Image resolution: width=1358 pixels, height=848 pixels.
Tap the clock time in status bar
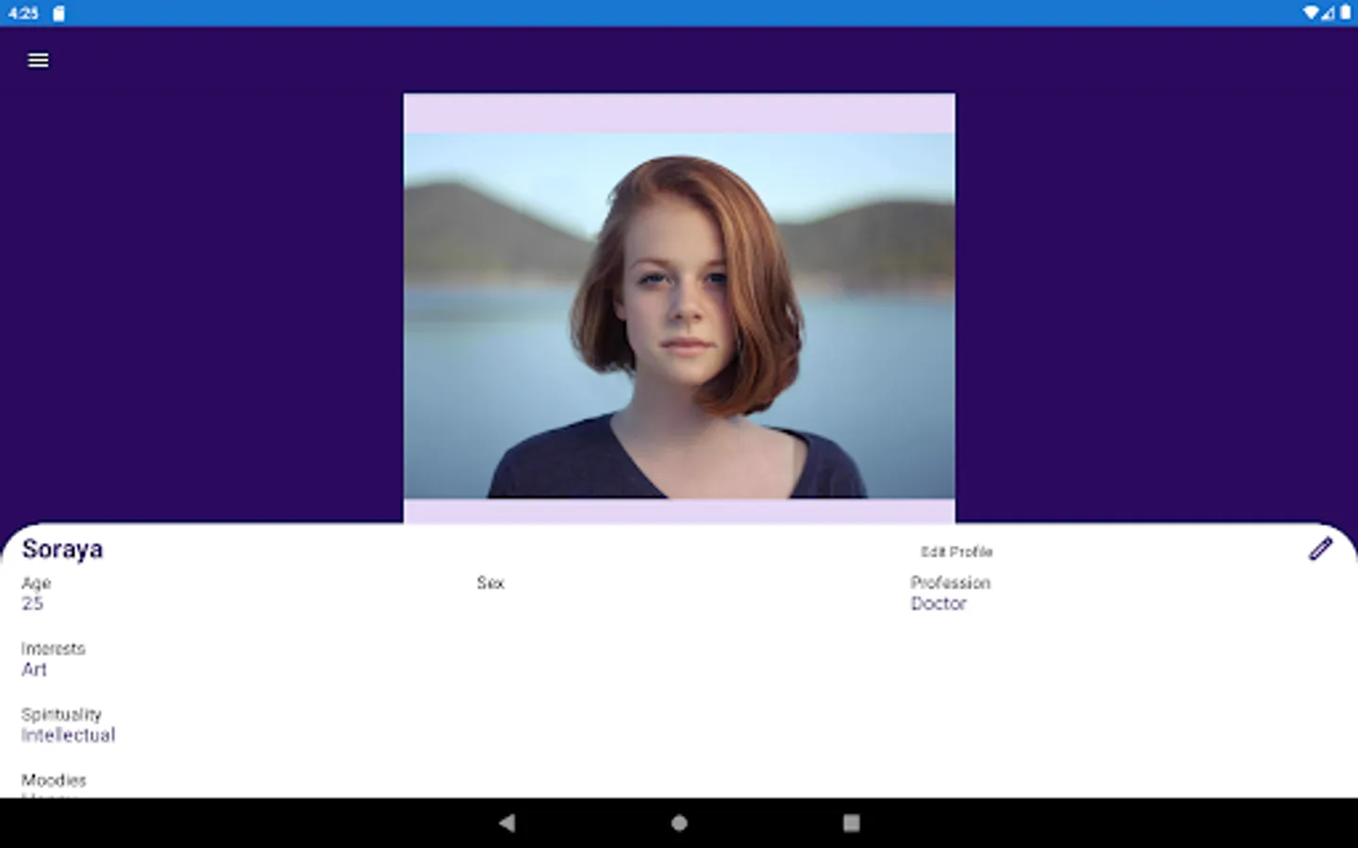[24, 13]
